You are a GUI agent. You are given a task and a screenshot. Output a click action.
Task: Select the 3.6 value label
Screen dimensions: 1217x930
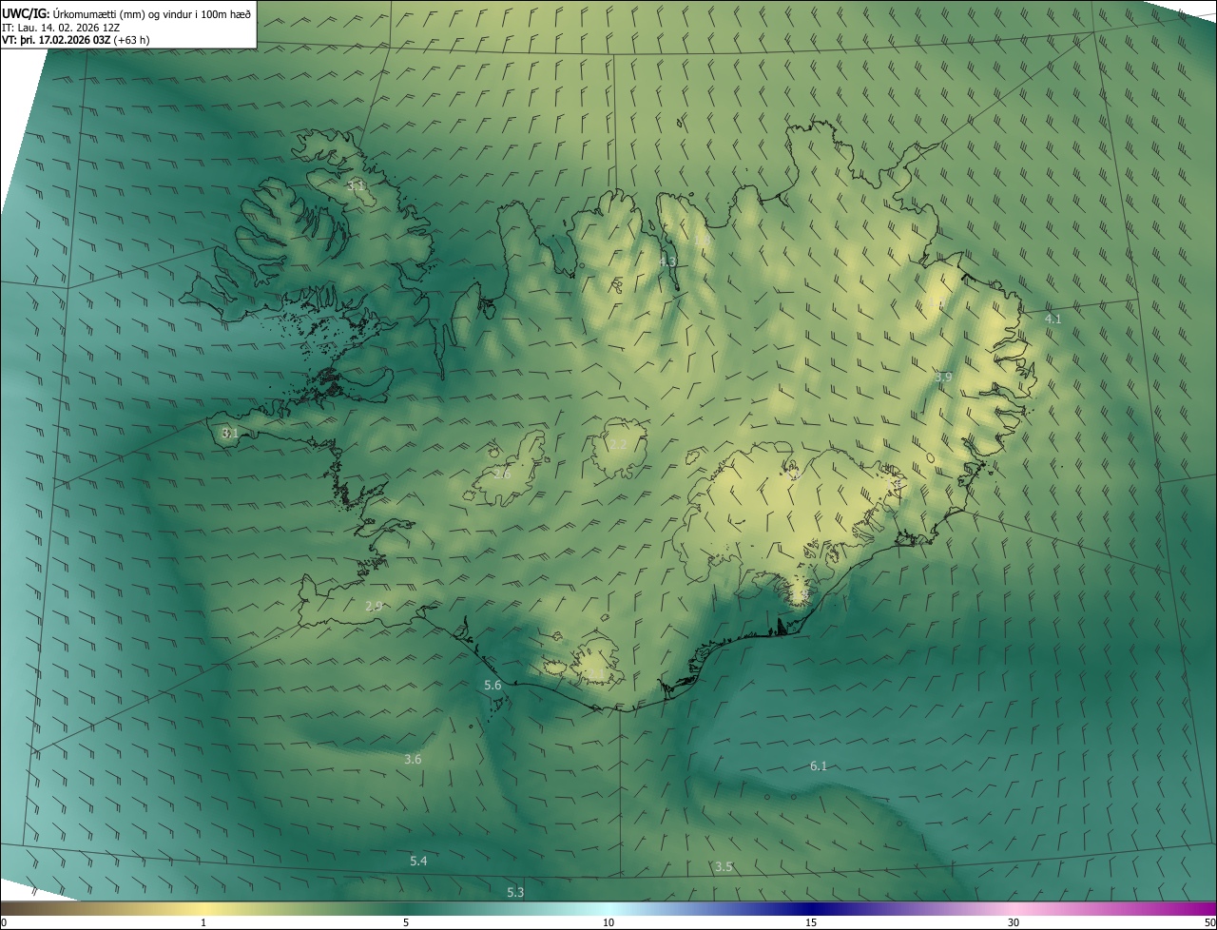pos(413,759)
